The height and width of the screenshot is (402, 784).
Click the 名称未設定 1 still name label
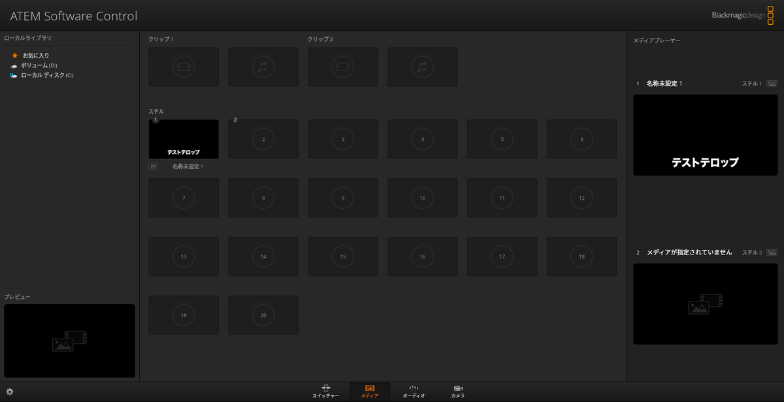[x=188, y=167]
